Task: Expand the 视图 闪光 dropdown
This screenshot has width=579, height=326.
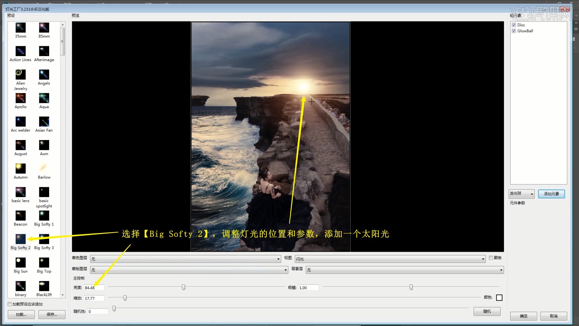Action: tap(390, 259)
